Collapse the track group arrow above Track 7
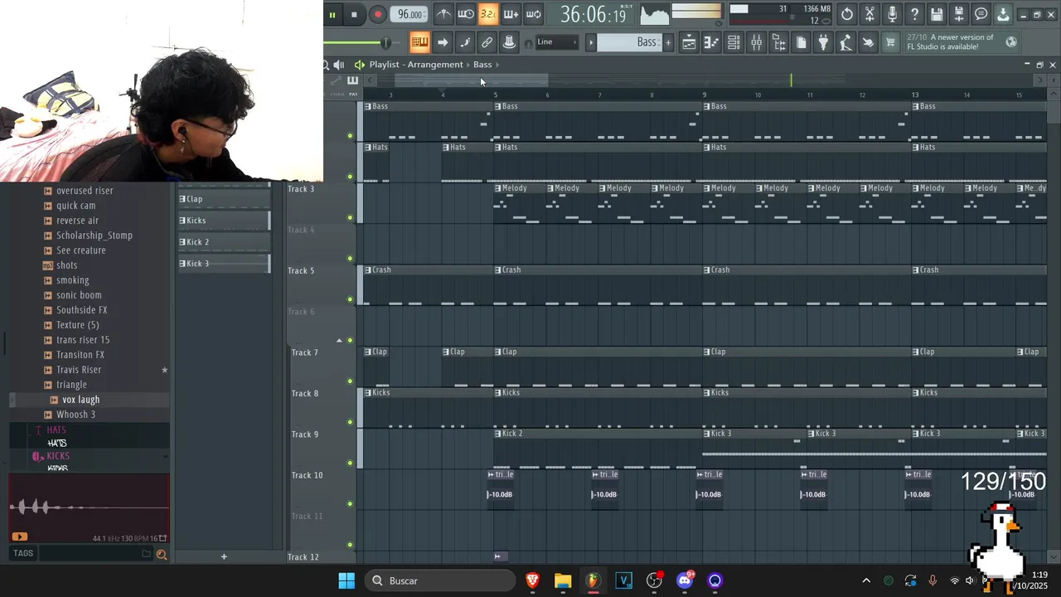Image resolution: width=1061 pixels, height=597 pixels. coord(339,341)
